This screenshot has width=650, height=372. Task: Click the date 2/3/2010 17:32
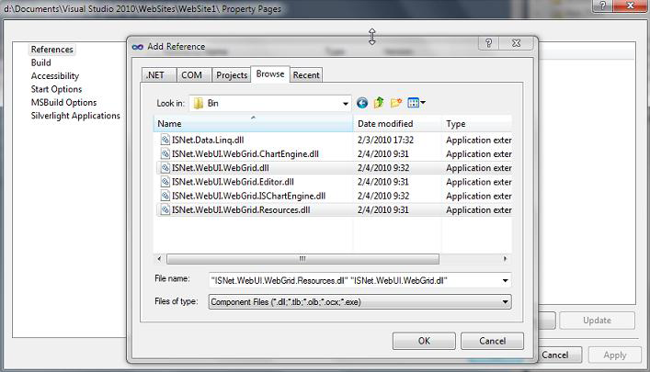click(x=385, y=140)
